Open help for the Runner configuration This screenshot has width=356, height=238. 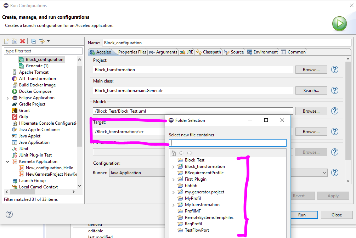[335, 172]
